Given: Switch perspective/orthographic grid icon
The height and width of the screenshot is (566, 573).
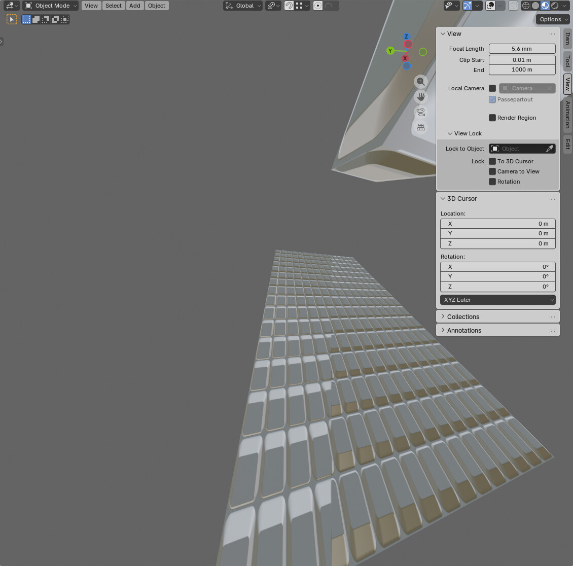Looking at the screenshot, I should [420, 127].
